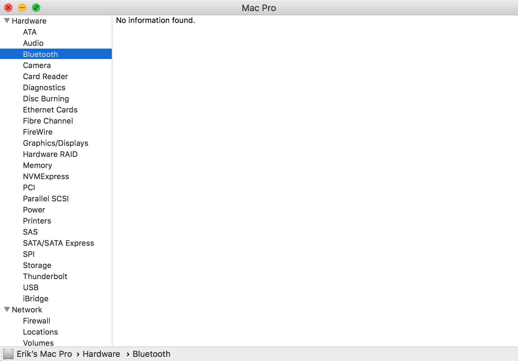Click the Network category label
This screenshot has width=518, height=361.
click(27, 310)
